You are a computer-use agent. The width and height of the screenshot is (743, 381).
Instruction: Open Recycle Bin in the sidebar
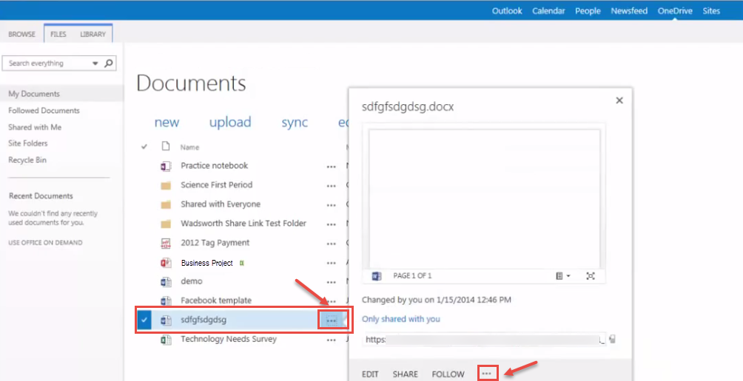point(27,159)
